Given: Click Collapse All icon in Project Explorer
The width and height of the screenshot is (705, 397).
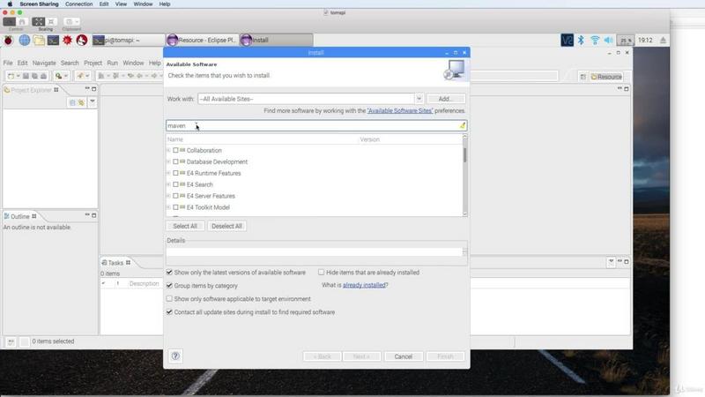Looking at the screenshot, I should click(x=72, y=102).
